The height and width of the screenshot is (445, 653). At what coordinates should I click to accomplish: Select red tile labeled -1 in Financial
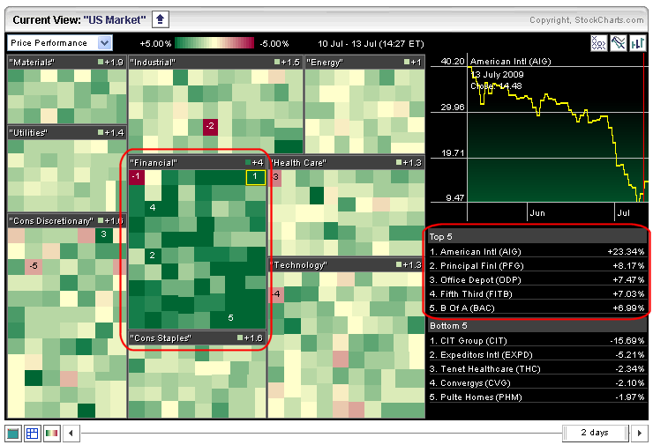(x=137, y=177)
